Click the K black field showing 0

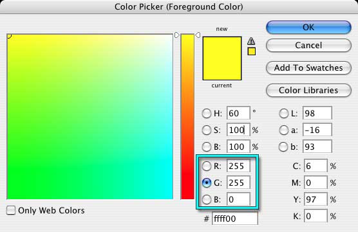pos(316,216)
